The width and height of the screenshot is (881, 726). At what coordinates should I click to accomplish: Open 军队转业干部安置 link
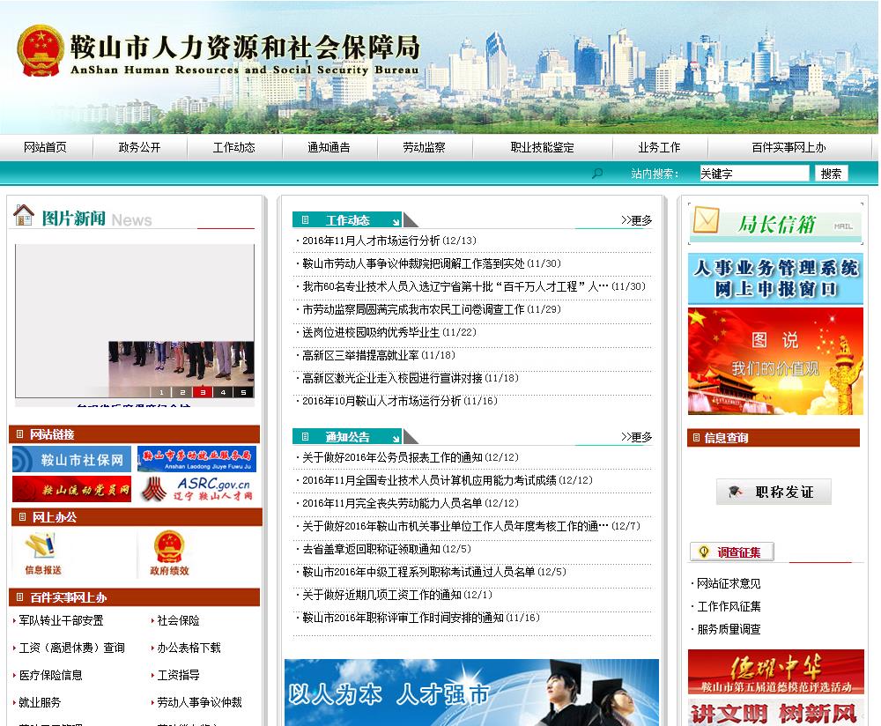pos(61,620)
